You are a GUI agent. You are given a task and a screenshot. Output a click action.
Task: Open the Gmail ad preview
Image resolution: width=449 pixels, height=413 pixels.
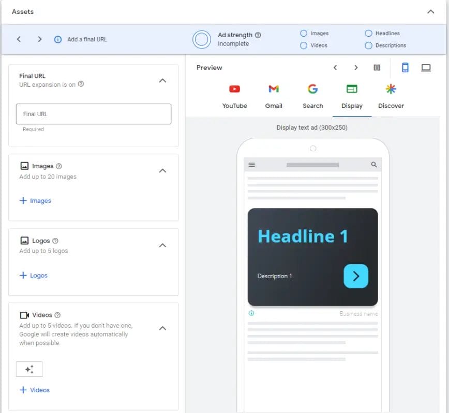click(x=274, y=96)
